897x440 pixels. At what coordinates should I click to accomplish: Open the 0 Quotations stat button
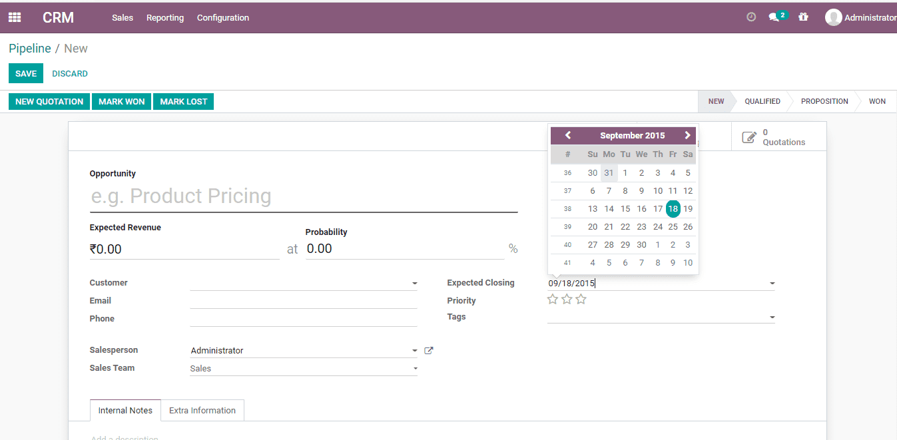tap(778, 137)
